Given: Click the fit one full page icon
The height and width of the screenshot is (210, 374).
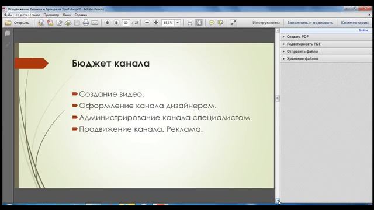Looking at the screenshot, I should pyautogui.click(x=199, y=23).
